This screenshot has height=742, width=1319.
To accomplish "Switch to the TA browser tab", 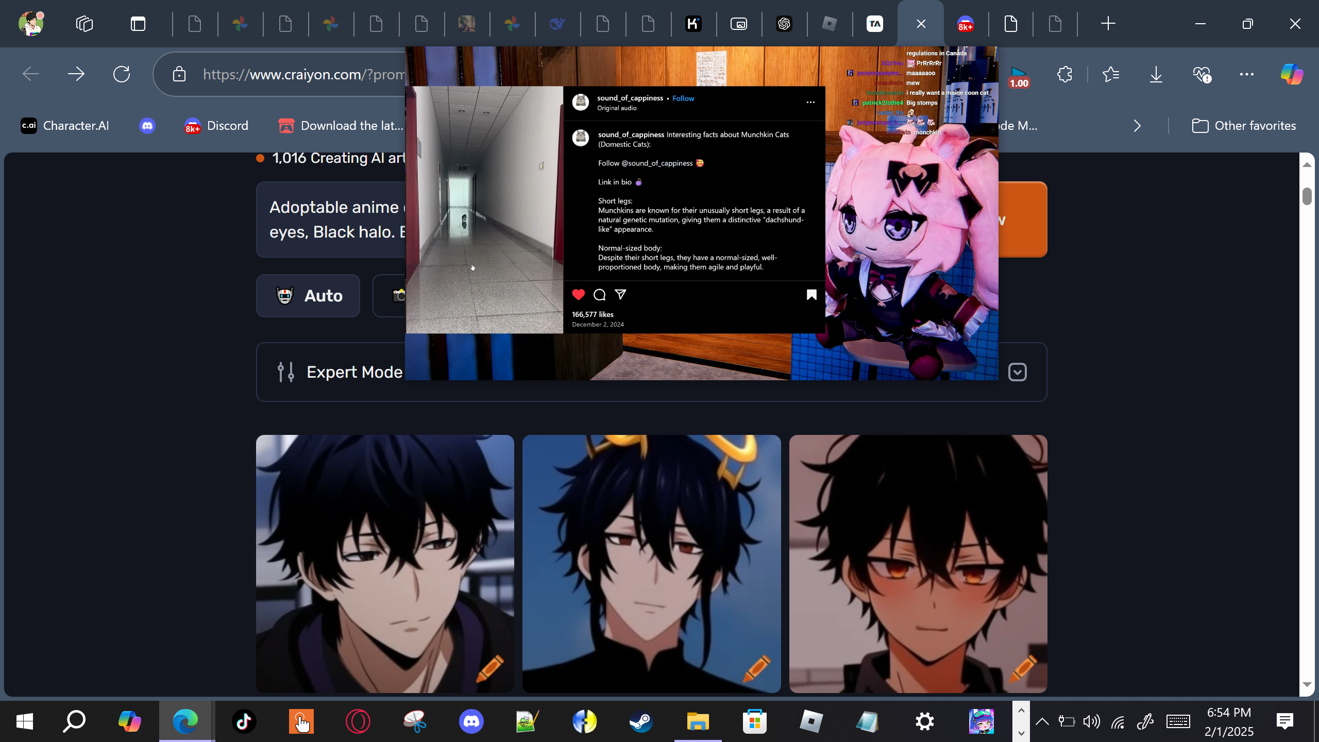I will pyautogui.click(x=875, y=24).
